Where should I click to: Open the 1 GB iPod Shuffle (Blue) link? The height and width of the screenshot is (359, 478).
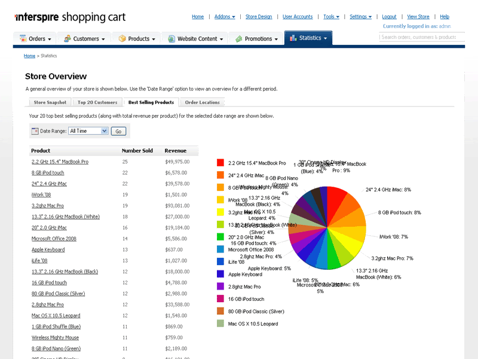tap(56, 327)
